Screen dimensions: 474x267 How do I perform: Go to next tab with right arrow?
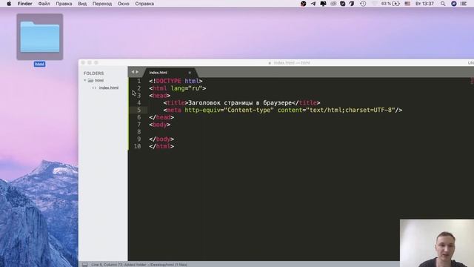click(x=137, y=72)
